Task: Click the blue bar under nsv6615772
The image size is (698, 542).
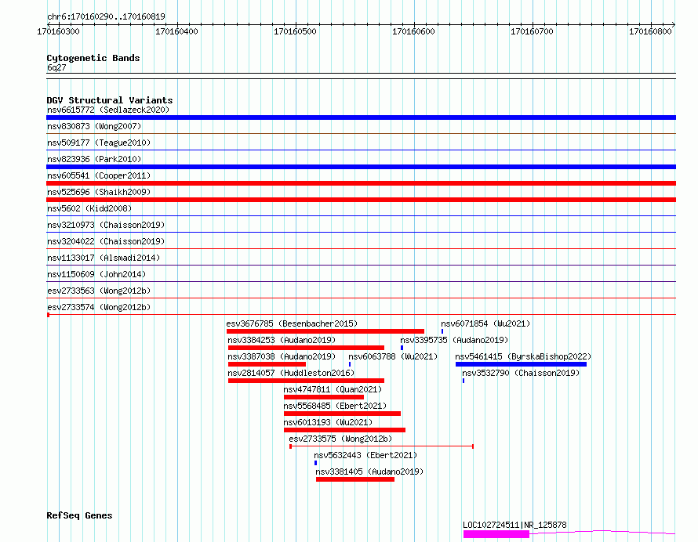Action: [361, 117]
